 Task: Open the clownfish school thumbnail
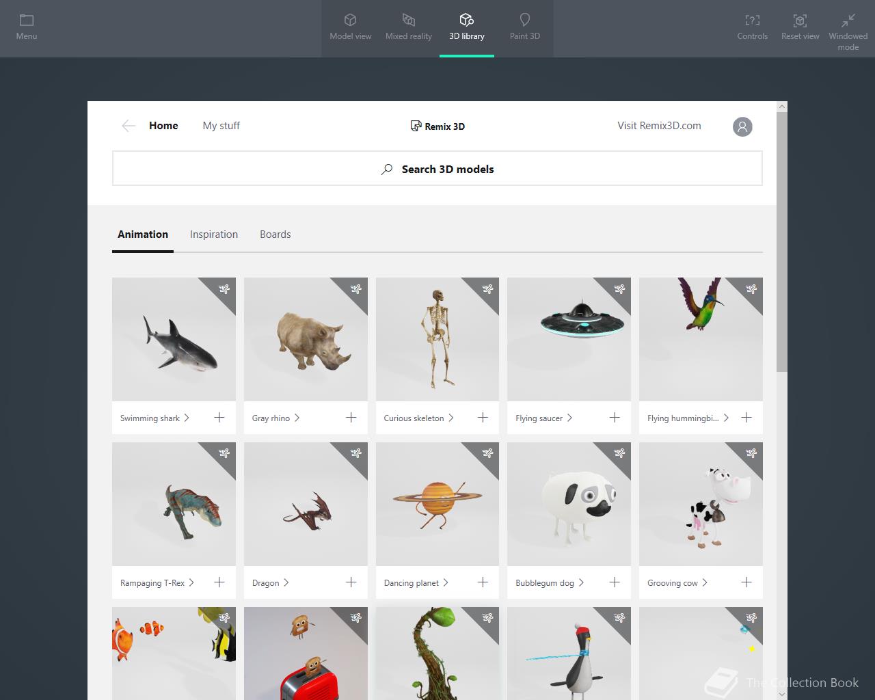(x=174, y=654)
